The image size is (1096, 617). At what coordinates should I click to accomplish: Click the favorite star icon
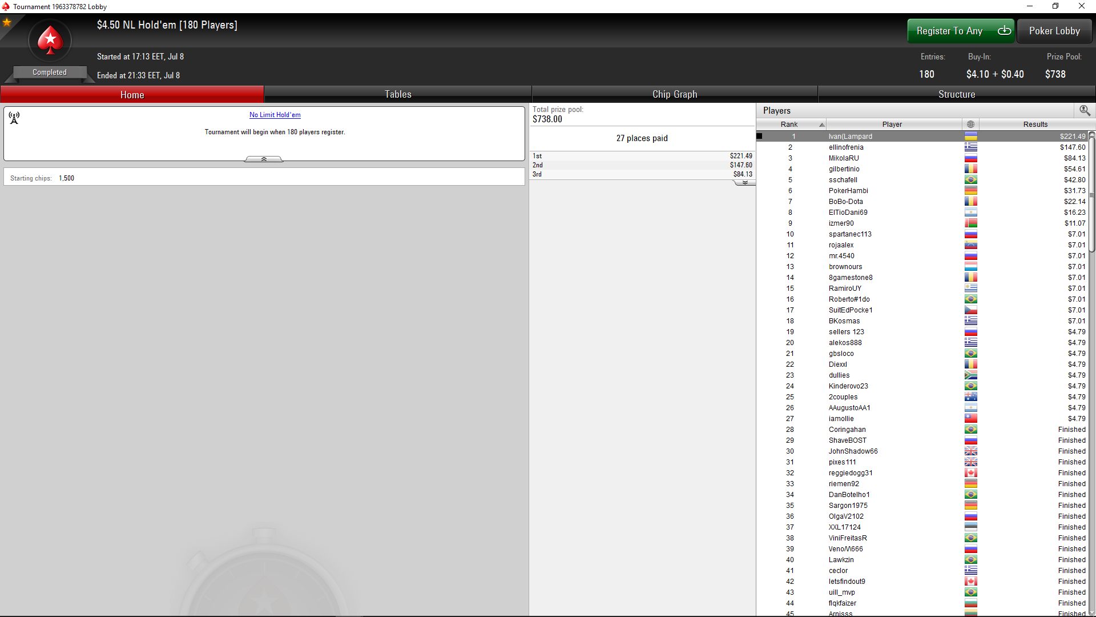pyautogui.click(x=7, y=22)
